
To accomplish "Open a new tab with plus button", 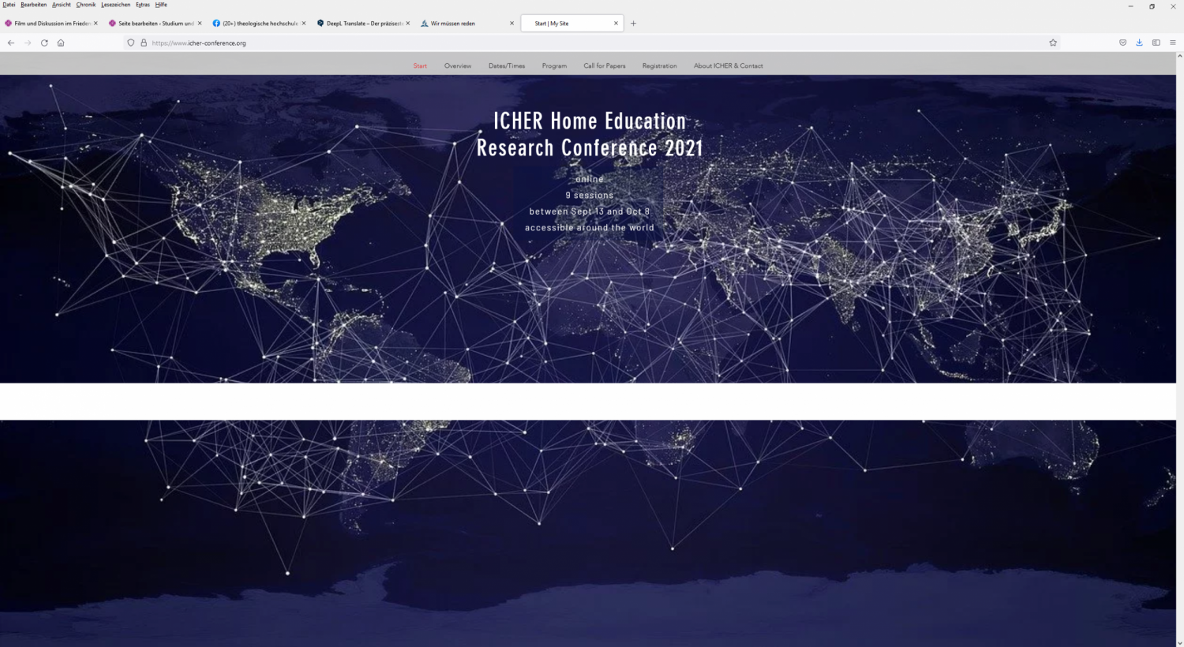I will coord(633,24).
